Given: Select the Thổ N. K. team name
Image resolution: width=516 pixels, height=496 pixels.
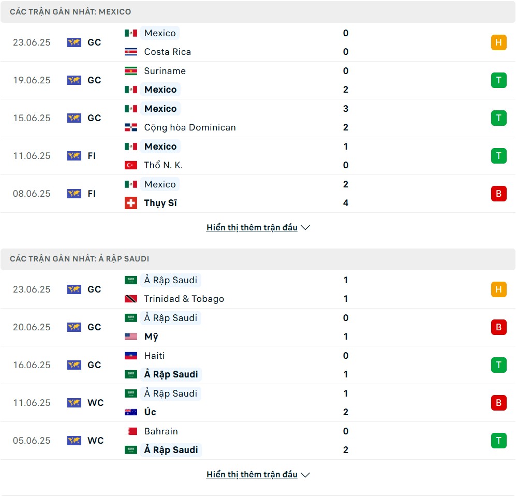Looking at the screenshot, I should point(163,165).
